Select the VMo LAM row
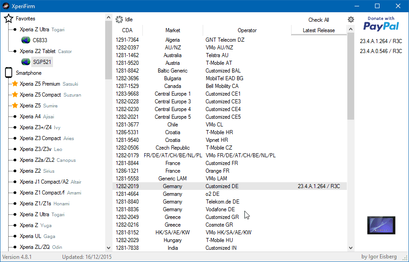This screenshot has height=262, width=409. click(x=229, y=179)
